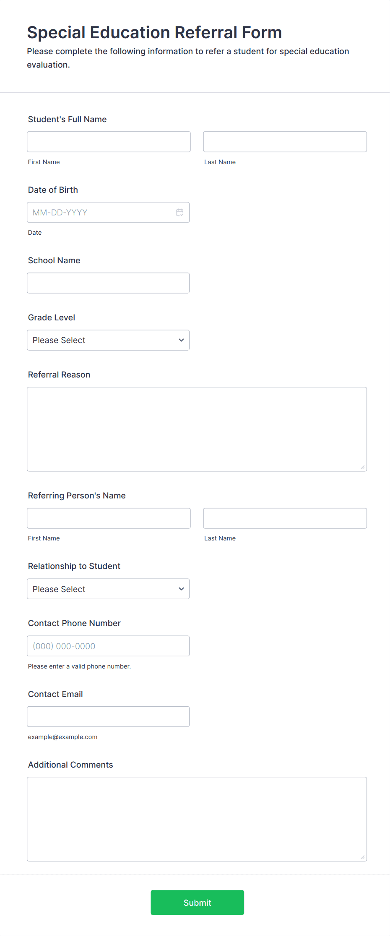Grab the Additional Comments resize handle
This screenshot has width=390, height=936.
363,857
